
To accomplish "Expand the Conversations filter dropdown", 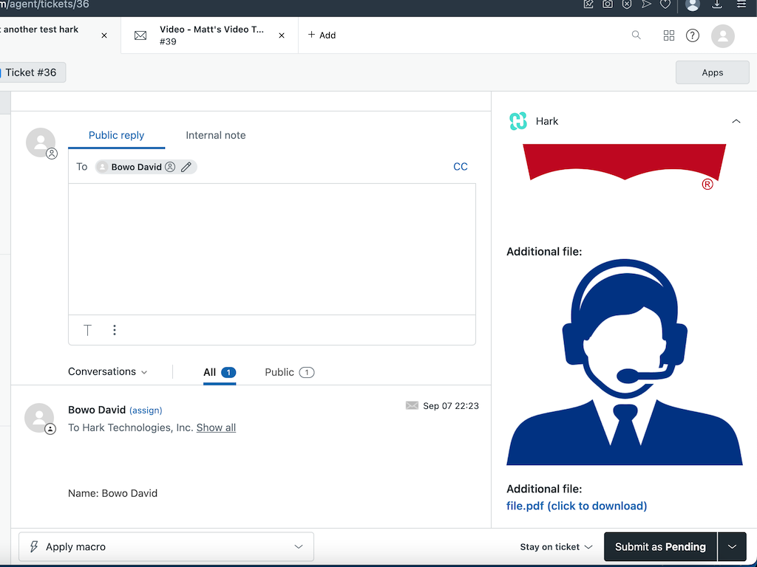I will 108,372.
